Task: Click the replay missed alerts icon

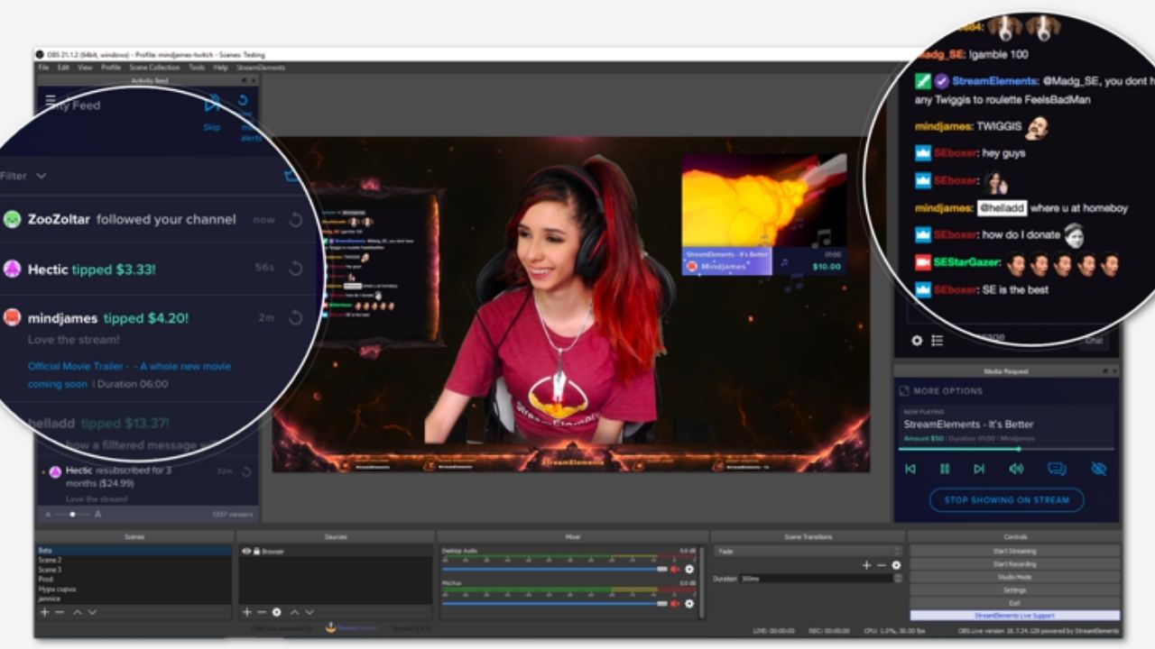Action: pyautogui.click(x=244, y=101)
